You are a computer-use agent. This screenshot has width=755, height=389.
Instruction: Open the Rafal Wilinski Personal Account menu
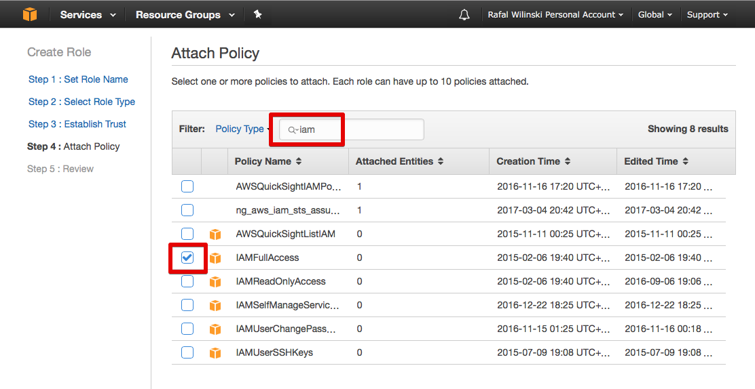click(x=555, y=15)
